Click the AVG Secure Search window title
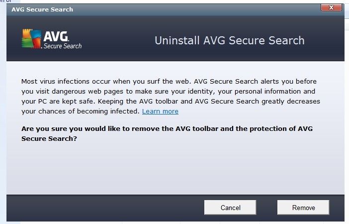 42,9
